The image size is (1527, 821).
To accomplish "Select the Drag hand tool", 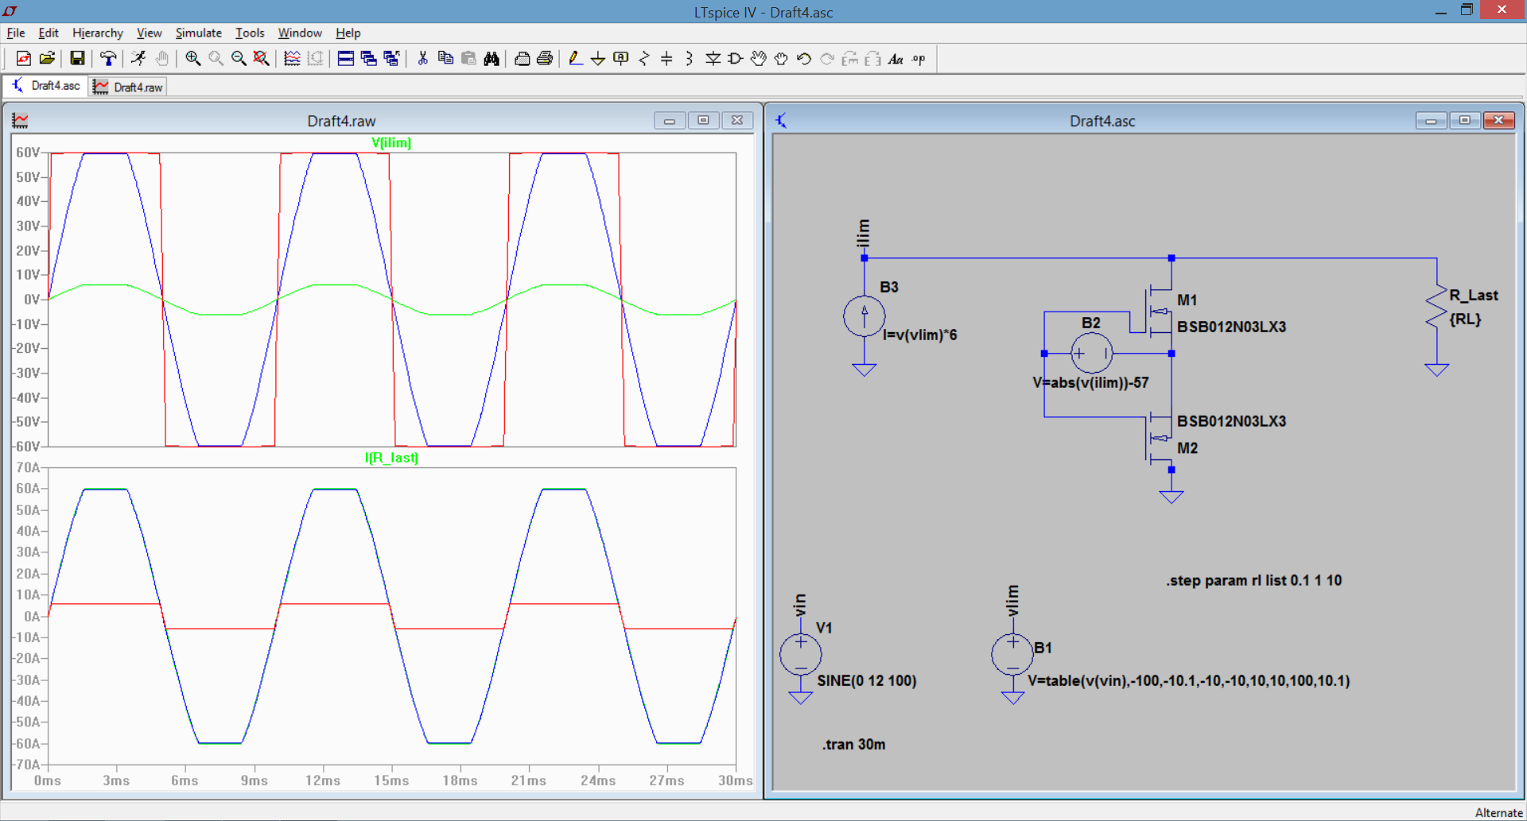I will point(781,58).
